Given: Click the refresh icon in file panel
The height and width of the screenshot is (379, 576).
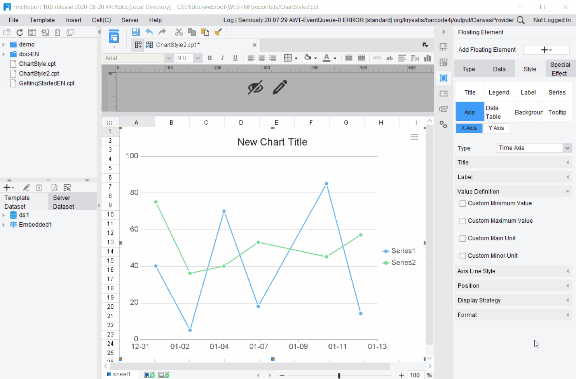Looking at the screenshot, I should pyautogui.click(x=19, y=33).
